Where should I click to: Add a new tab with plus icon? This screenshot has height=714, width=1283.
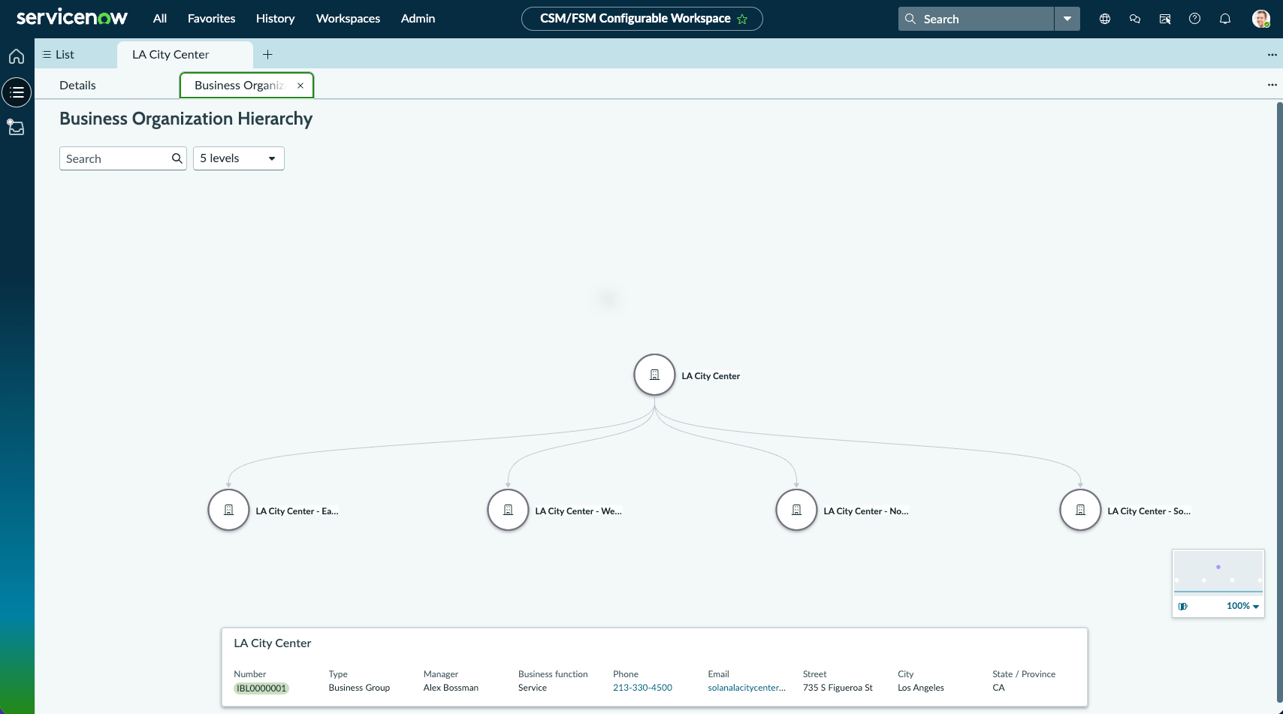pos(267,54)
